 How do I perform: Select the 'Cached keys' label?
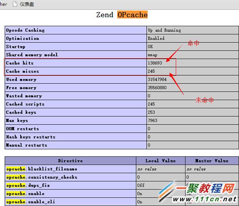click(21, 112)
